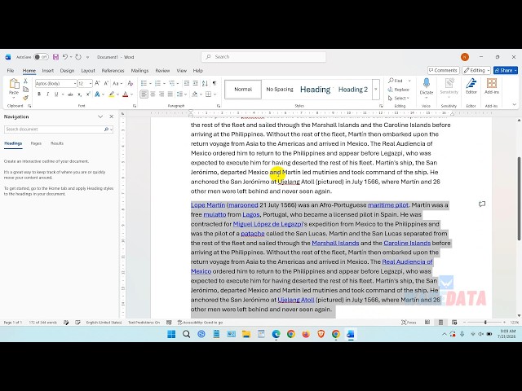Decrease paragraph indent
The image size is (522, 391).
[187, 83]
